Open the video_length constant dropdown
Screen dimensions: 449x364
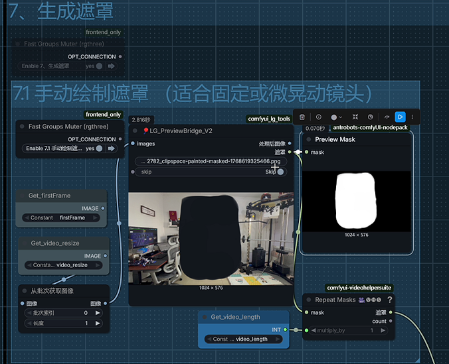[x=243, y=339]
